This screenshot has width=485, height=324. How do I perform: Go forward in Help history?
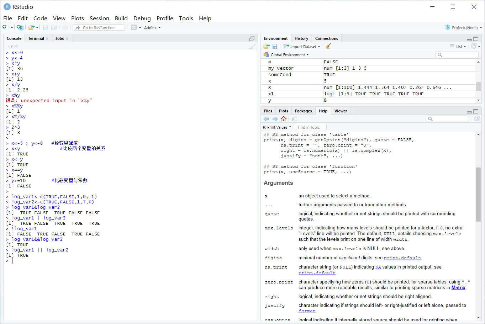click(x=275, y=119)
